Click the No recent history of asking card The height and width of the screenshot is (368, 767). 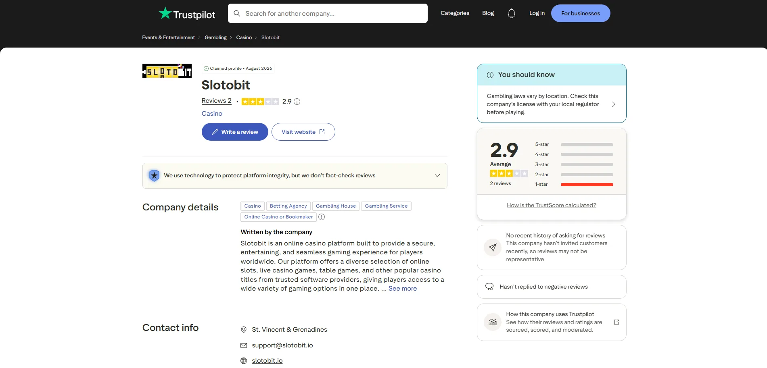point(552,247)
